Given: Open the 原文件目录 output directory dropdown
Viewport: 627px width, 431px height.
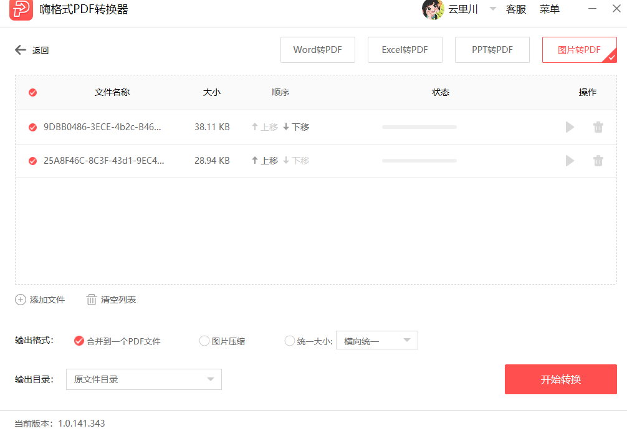Looking at the screenshot, I should (144, 379).
